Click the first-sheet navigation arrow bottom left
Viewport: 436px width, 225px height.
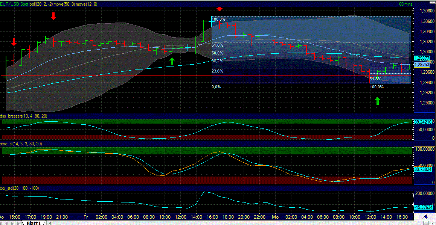(2, 222)
